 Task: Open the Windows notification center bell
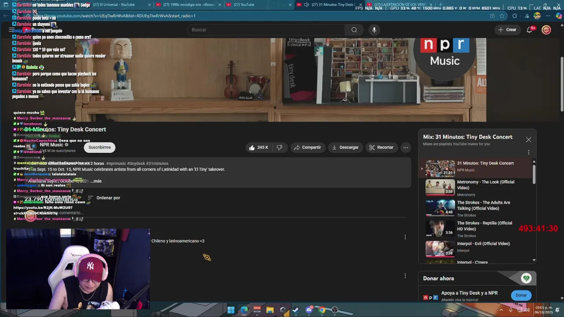tap(557, 310)
